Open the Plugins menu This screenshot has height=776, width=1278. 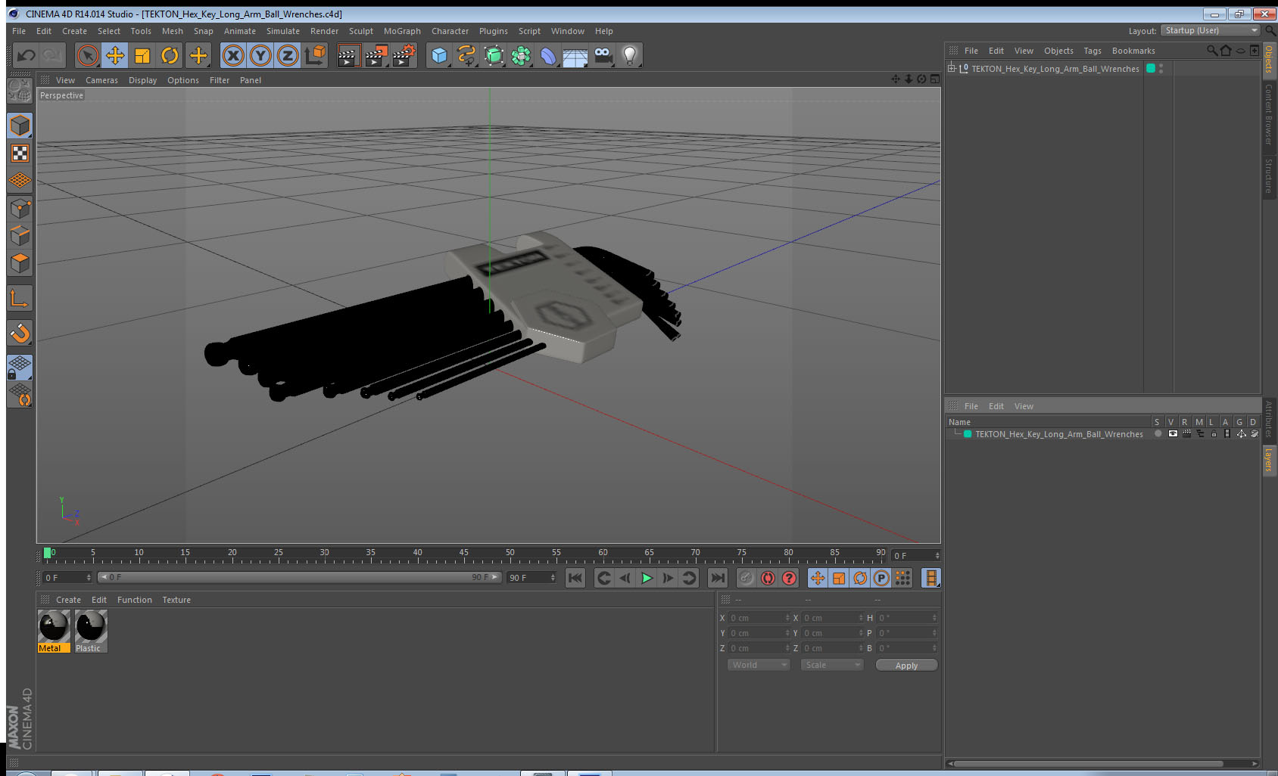[493, 31]
